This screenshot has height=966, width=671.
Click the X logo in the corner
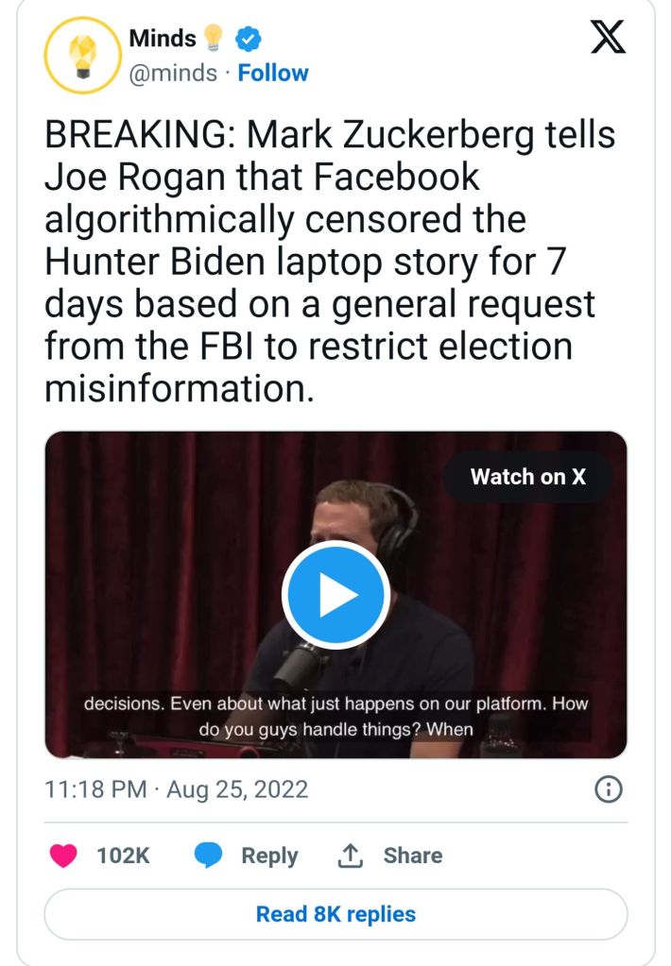pos(607,39)
